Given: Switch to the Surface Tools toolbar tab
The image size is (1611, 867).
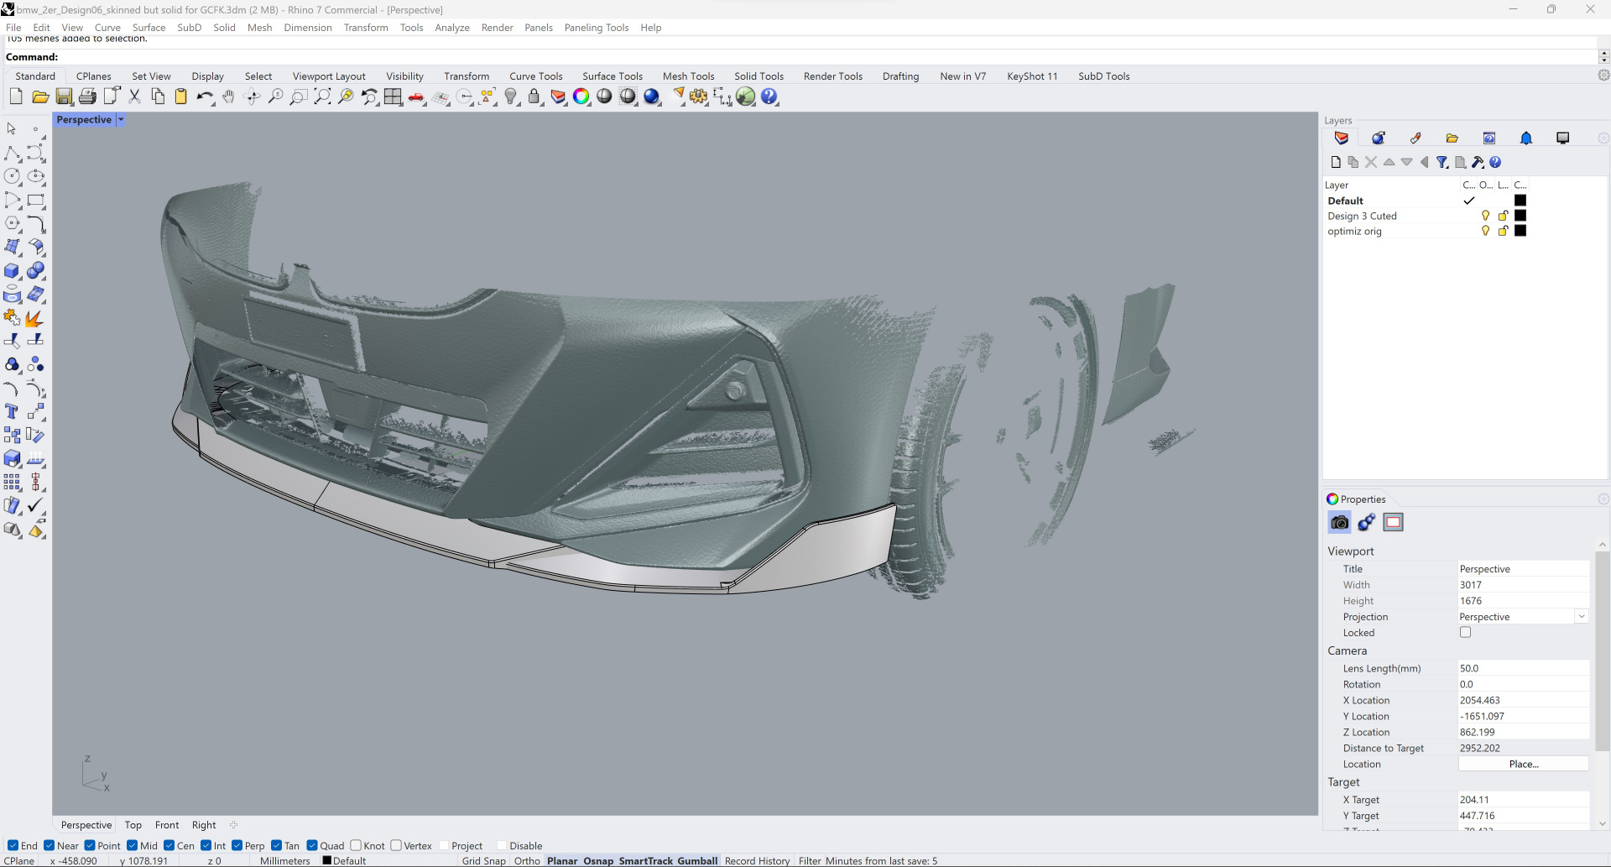Looking at the screenshot, I should pyautogui.click(x=612, y=76).
